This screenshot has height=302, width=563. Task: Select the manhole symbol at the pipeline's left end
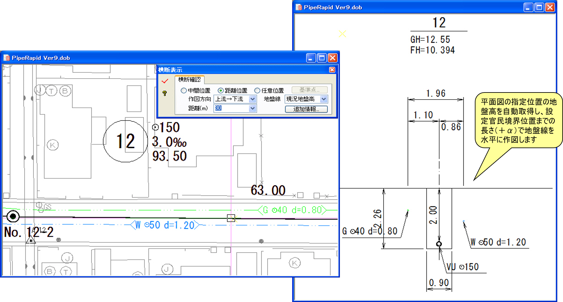13,216
